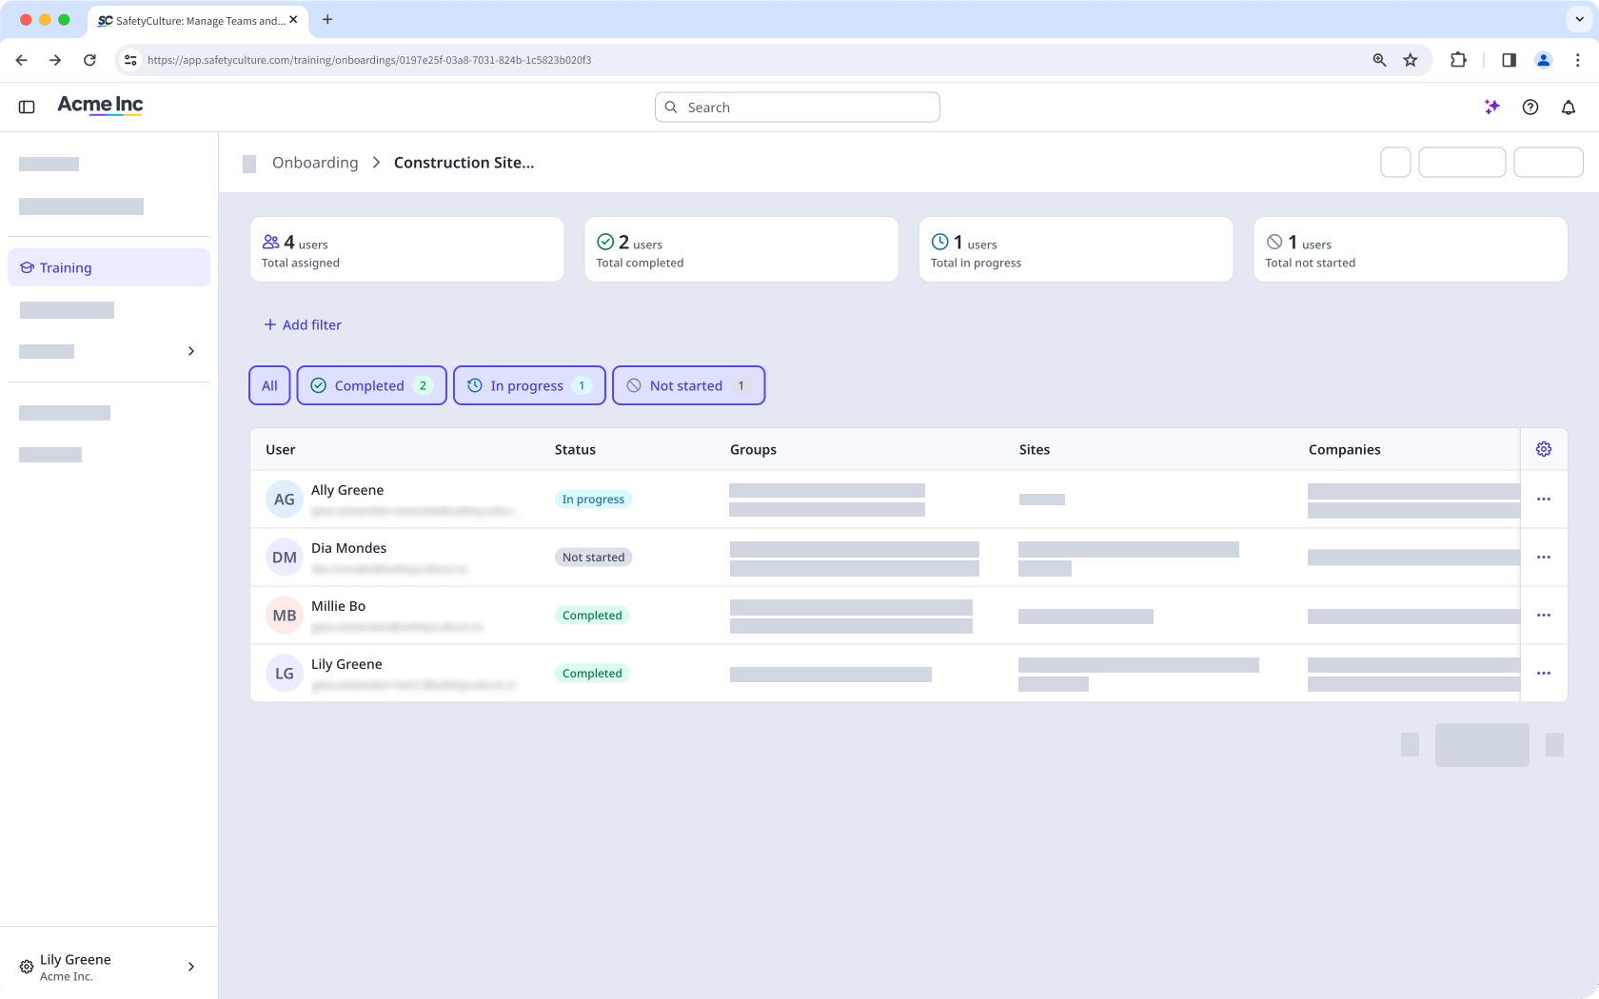Open the help question mark icon
The height and width of the screenshot is (999, 1599).
click(1530, 108)
